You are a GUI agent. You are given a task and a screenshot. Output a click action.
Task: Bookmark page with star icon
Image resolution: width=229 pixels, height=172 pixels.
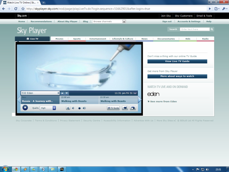tap(23, 9)
